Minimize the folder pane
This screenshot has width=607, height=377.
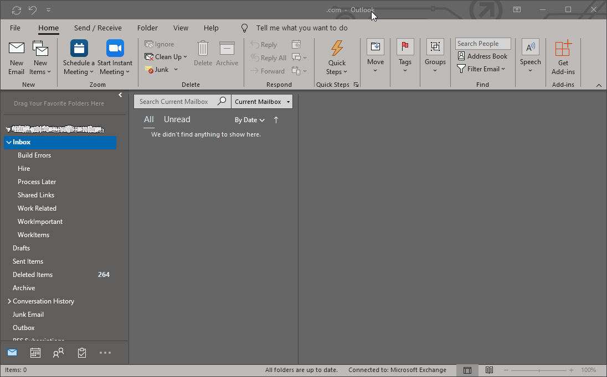click(x=120, y=95)
